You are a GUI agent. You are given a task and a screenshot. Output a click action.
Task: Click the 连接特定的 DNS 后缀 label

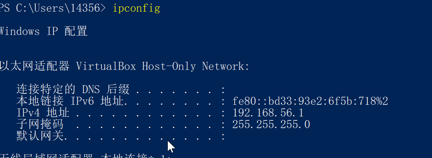pos(73,89)
